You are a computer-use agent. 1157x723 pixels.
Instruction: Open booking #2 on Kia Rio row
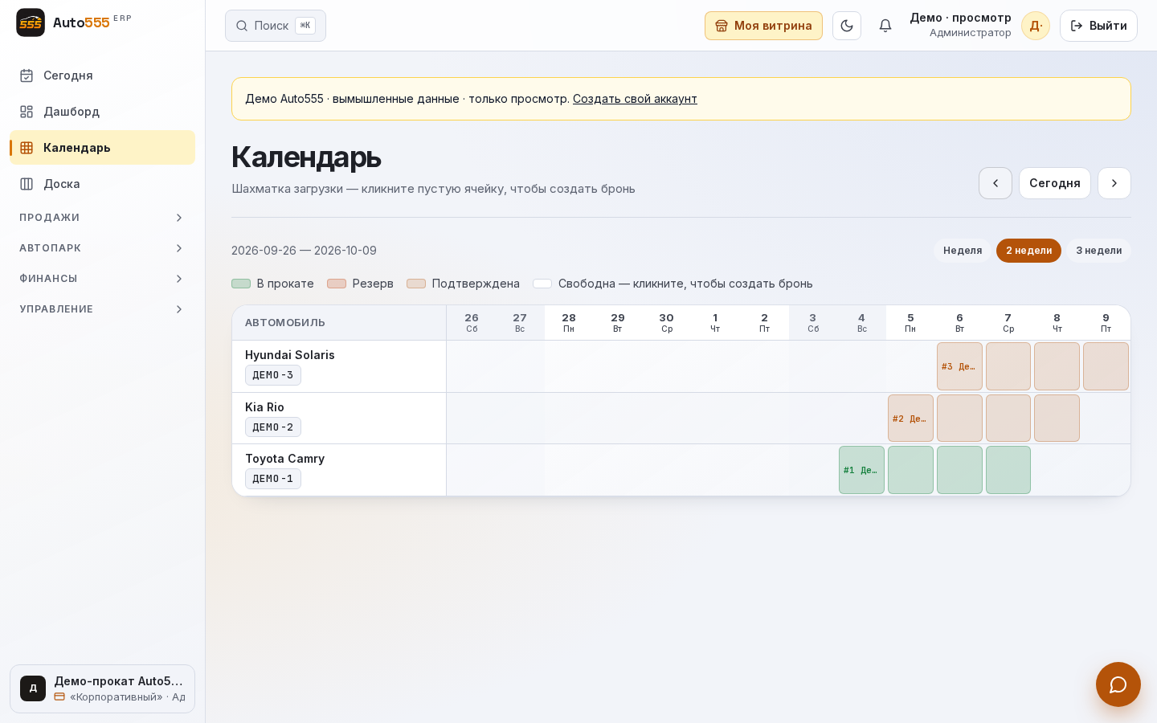pos(910,419)
